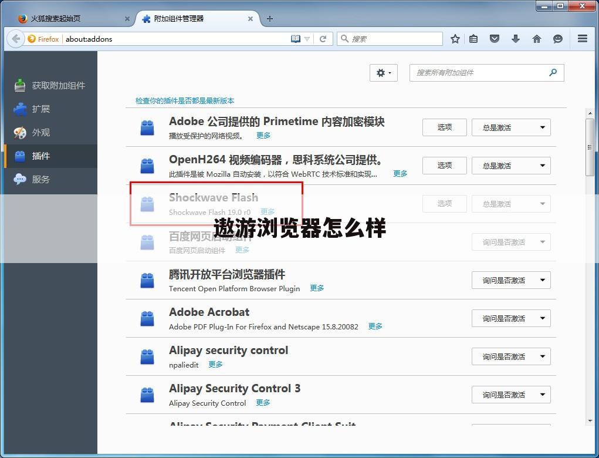Viewport: 599px width, 458px height.
Task: Click Alipay Security Control 3 plugin icon
Action: (147, 395)
